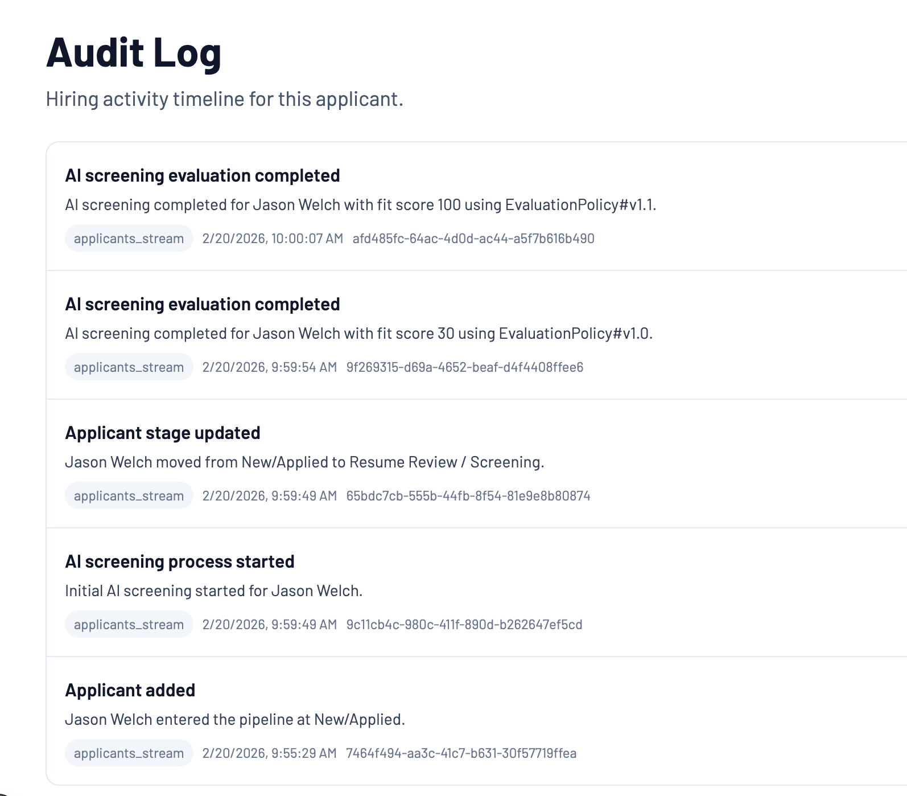Select the fit score 100 screening entry title
Screen dimensions: 907x796
point(203,175)
